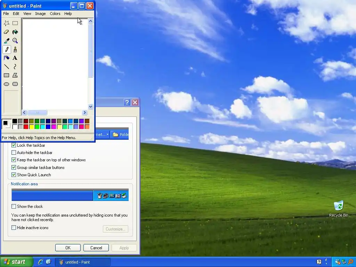Pick the bright green color swatch
Screen dimensions: 356x267
click(37, 127)
